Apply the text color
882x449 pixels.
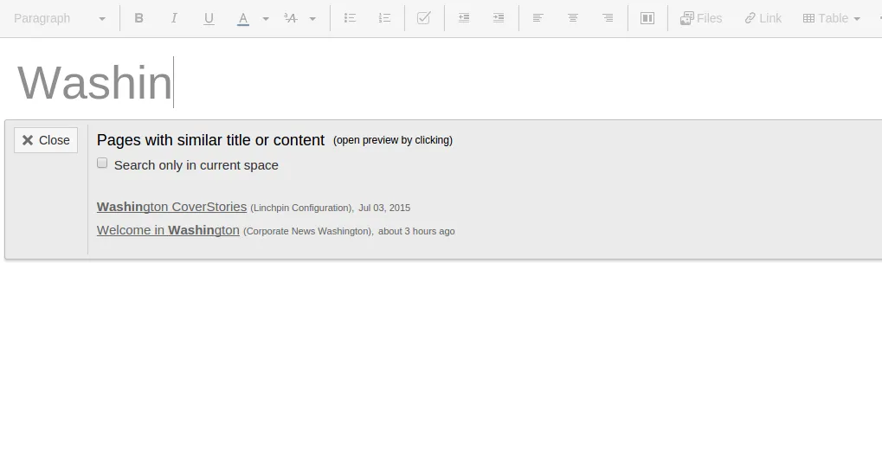(243, 18)
